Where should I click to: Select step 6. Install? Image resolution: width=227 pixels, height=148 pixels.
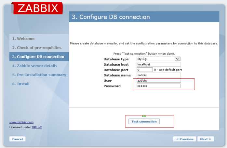tap(21, 84)
